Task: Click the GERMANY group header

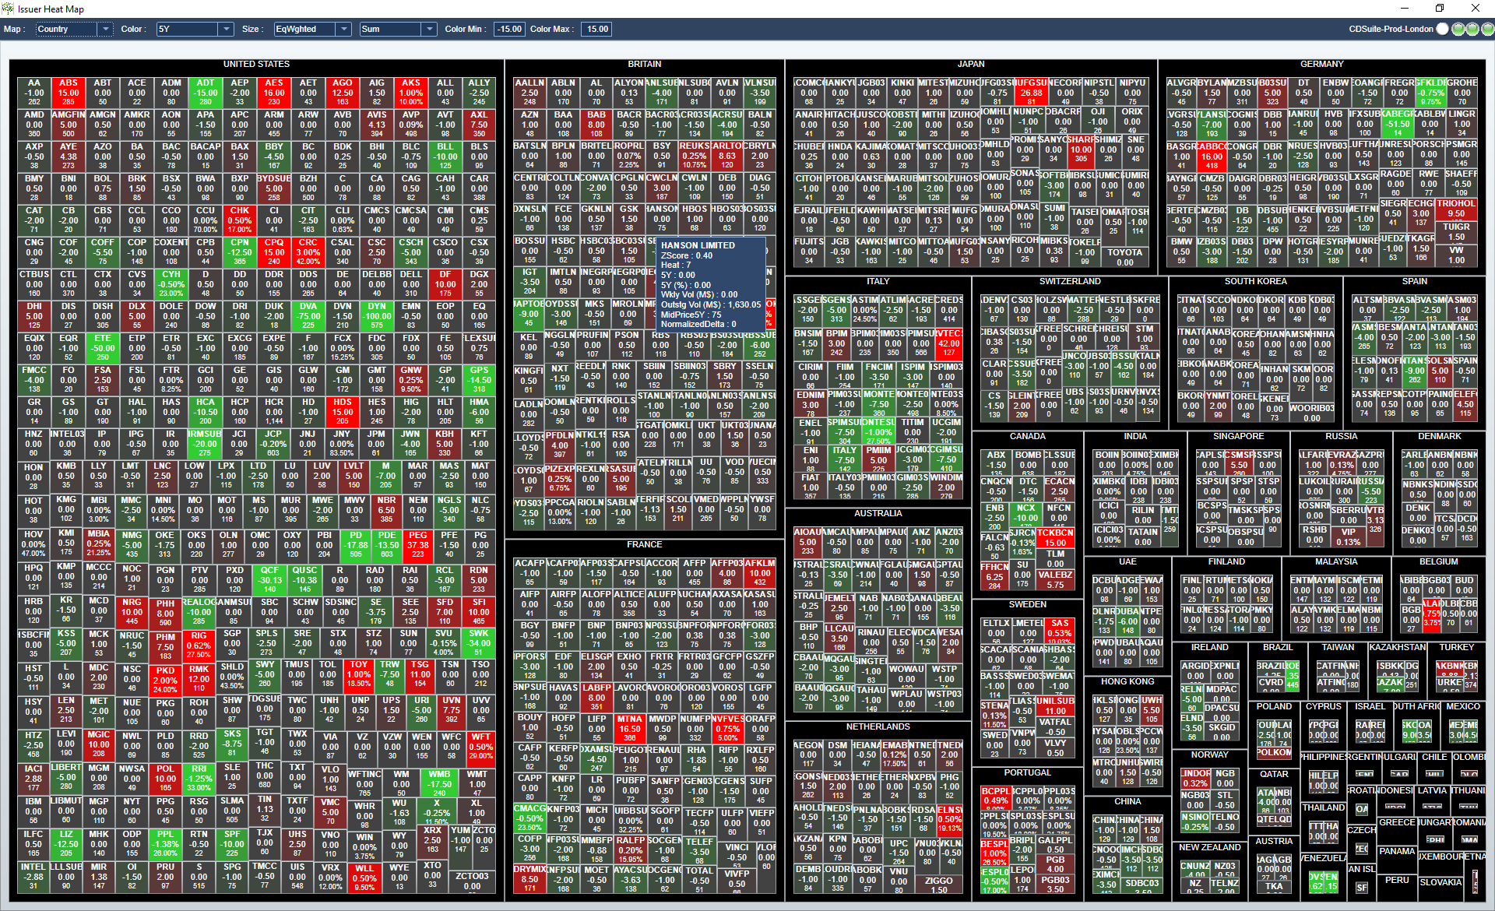Action: (x=1321, y=64)
